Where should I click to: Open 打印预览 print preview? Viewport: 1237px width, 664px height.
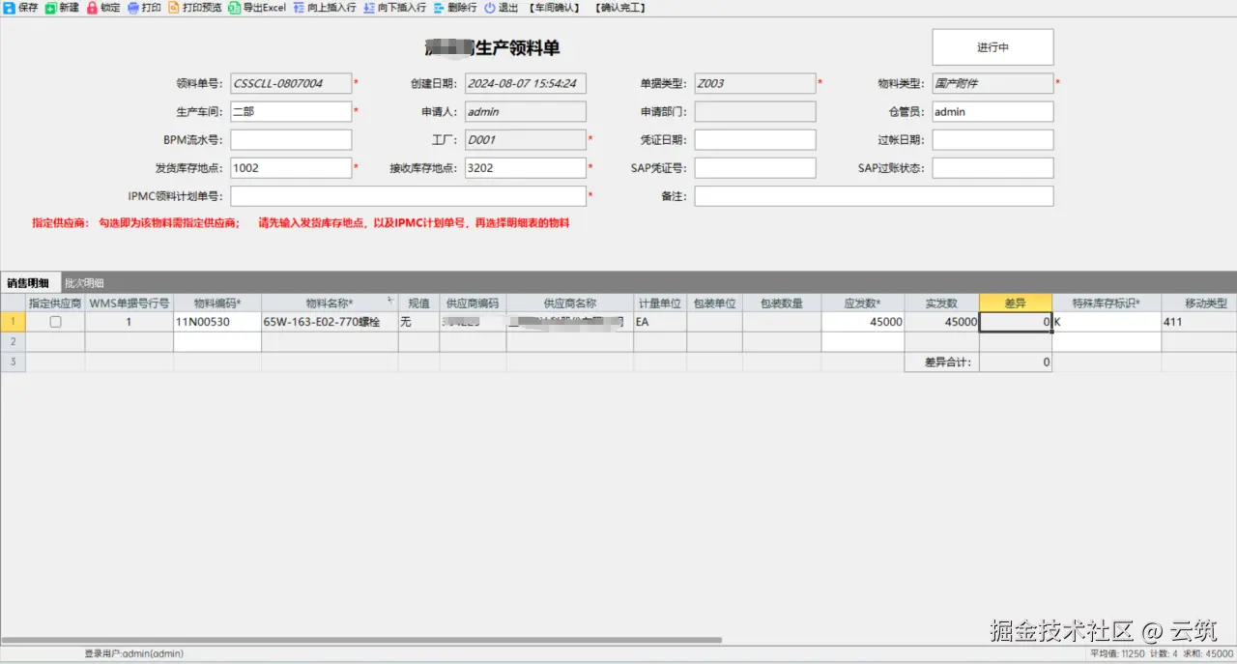point(194,8)
